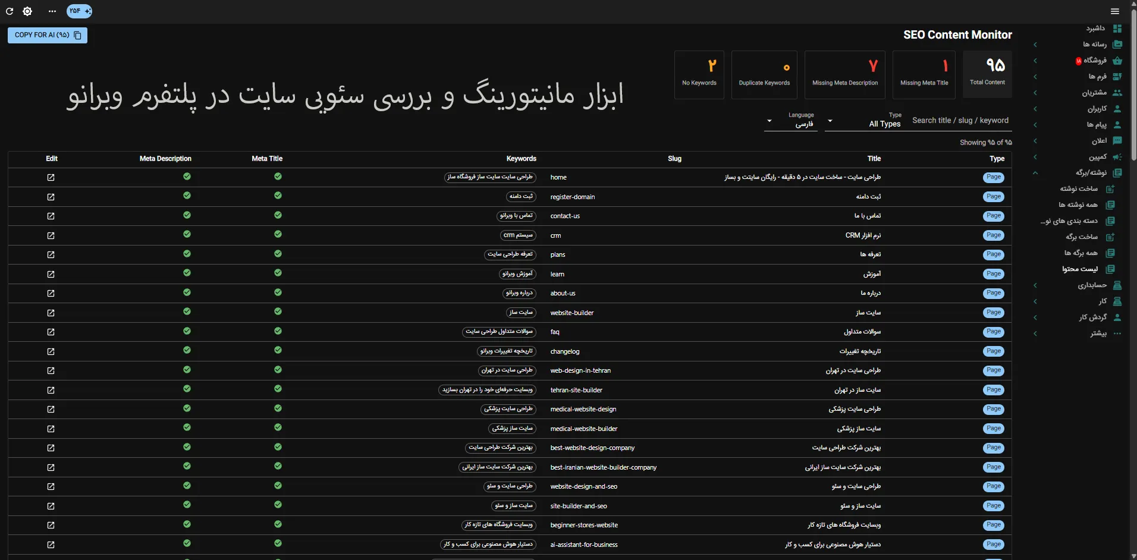
Task: Expand the فروشگاه chevron
Action: click(1035, 61)
